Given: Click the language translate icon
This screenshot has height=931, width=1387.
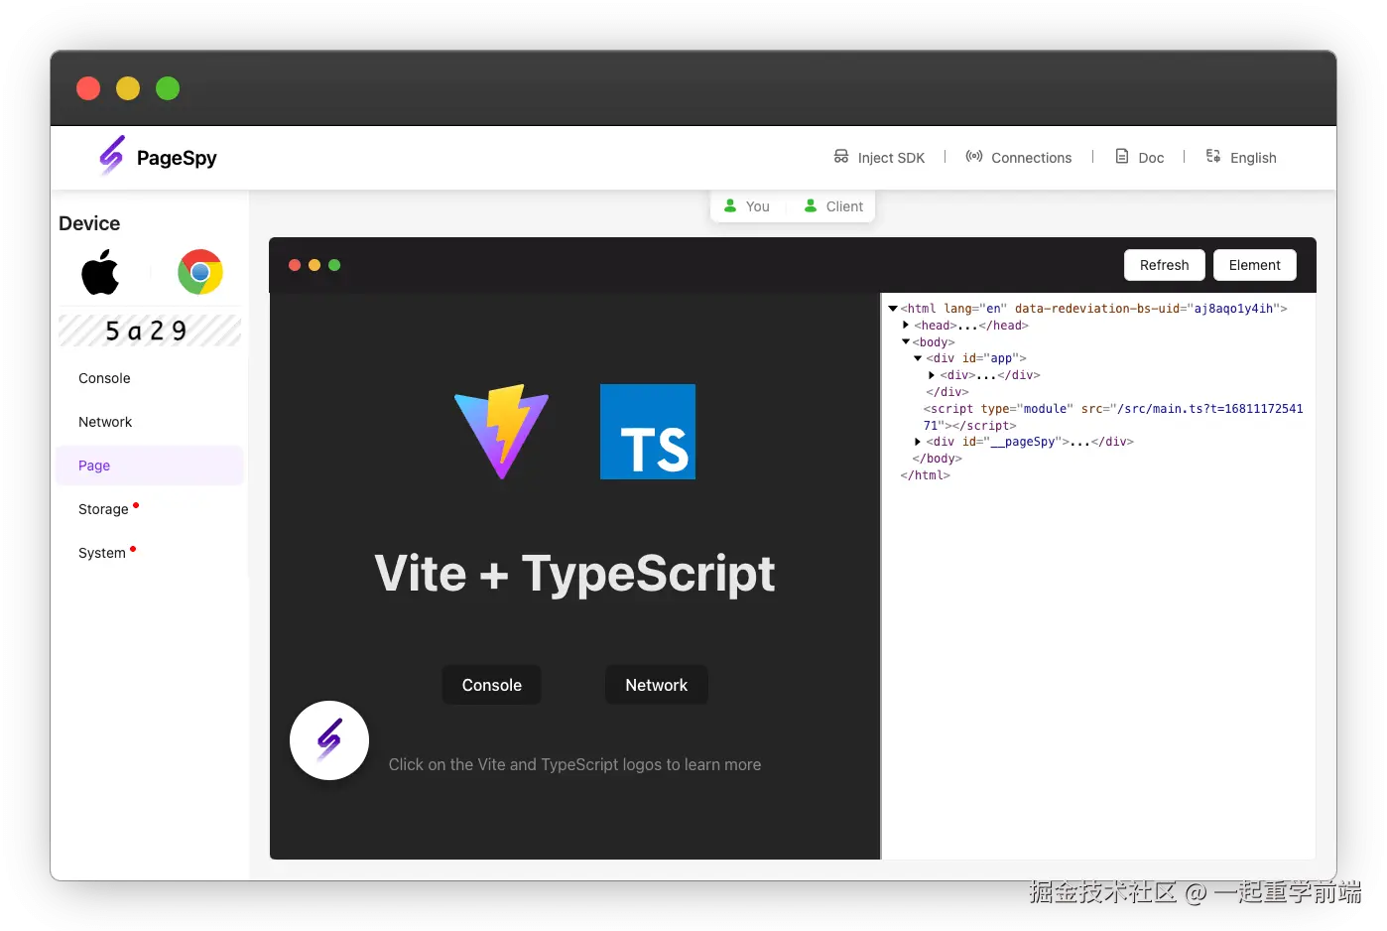Looking at the screenshot, I should [x=1213, y=157].
